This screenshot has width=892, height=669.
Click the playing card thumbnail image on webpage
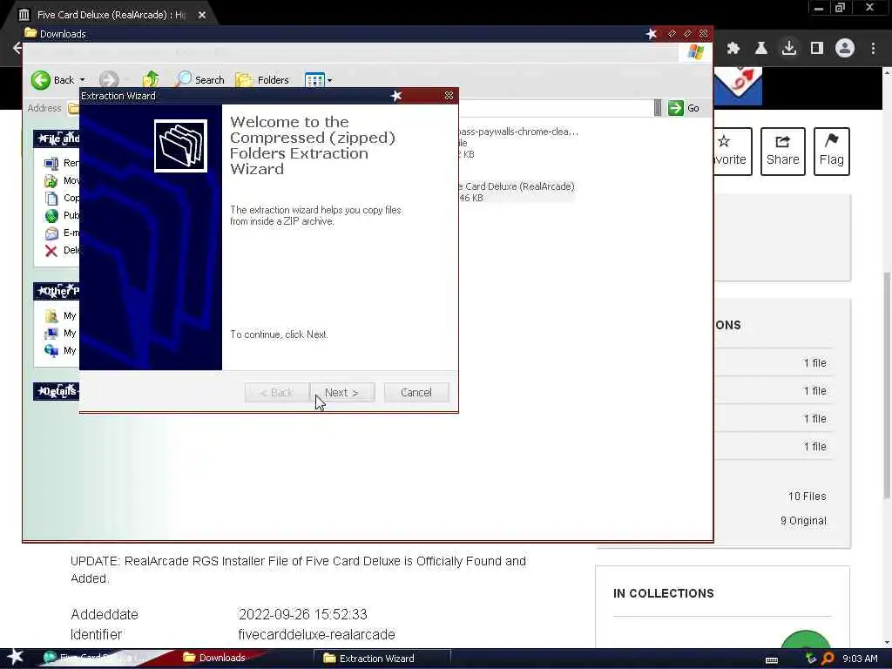(x=738, y=86)
